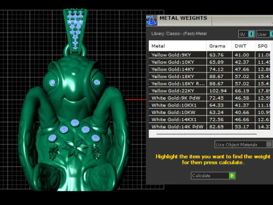Image resolution: width=273 pixels, height=205 pixels.
Task: Click the 82.69 grams value
Action: 216,126
